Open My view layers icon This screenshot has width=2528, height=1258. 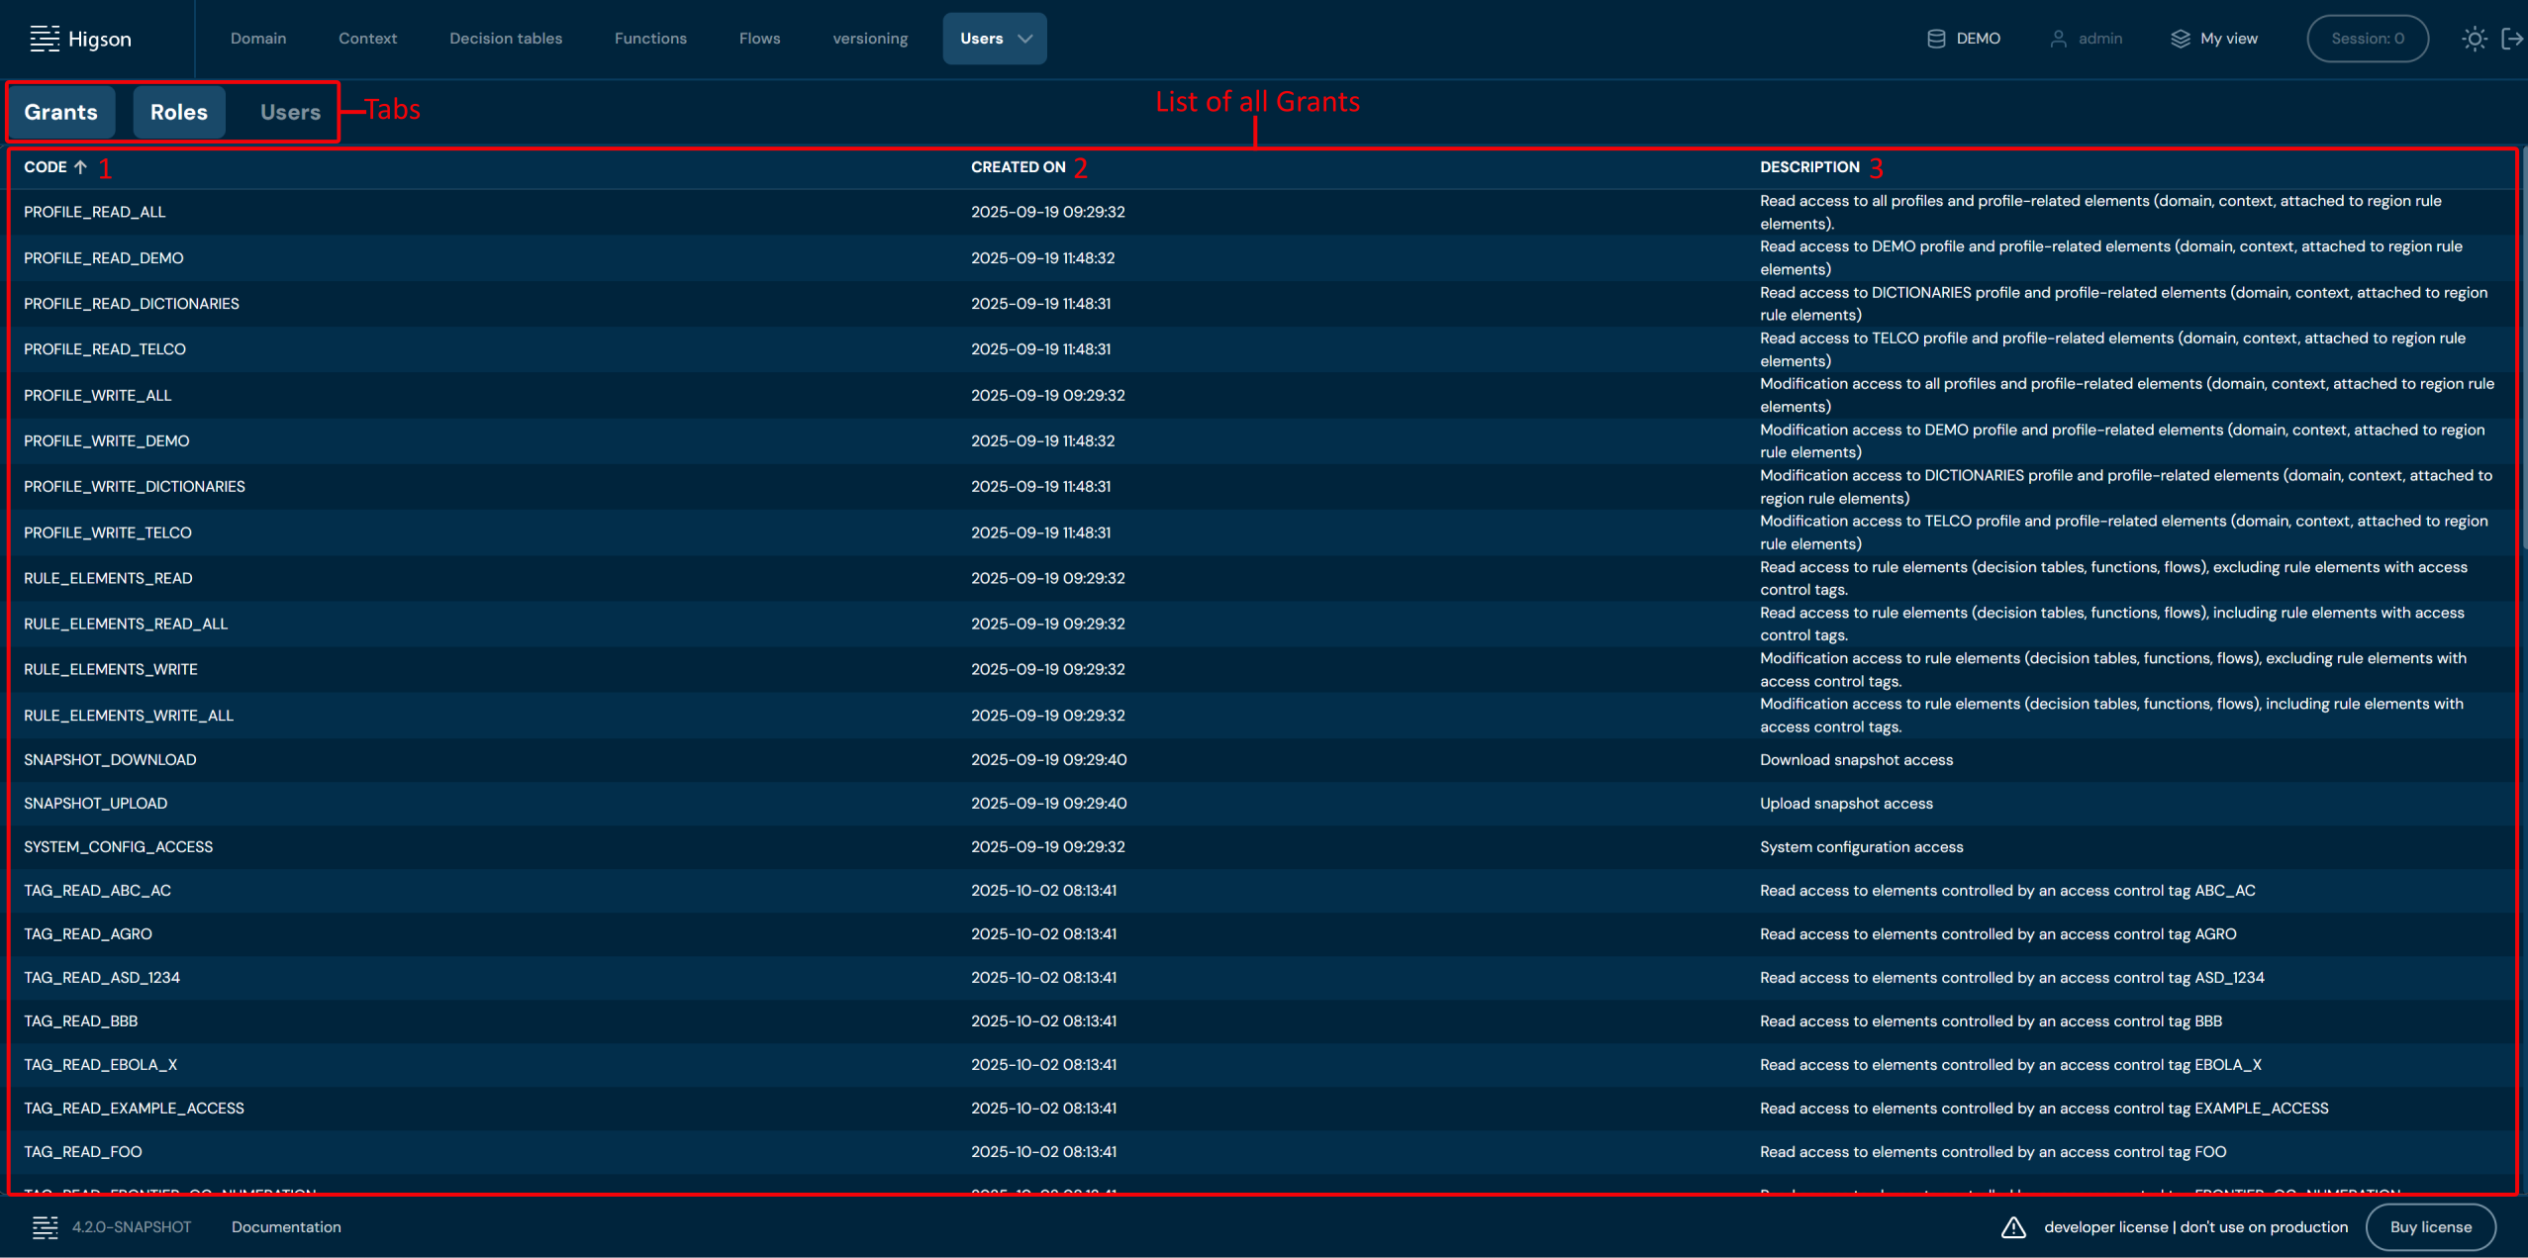click(2180, 39)
